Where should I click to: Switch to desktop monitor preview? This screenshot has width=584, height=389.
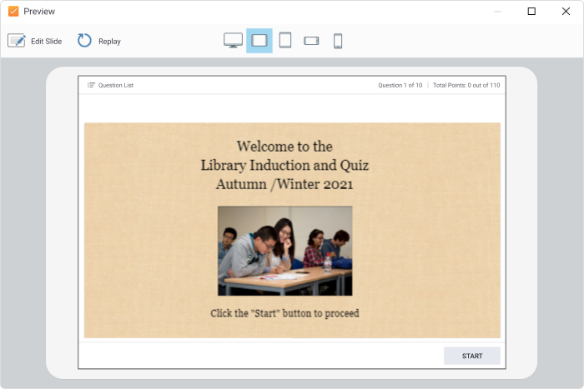click(233, 41)
